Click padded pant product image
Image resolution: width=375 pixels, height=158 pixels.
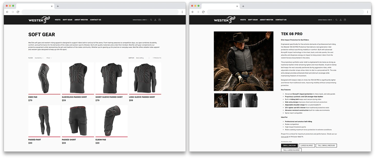44,121
